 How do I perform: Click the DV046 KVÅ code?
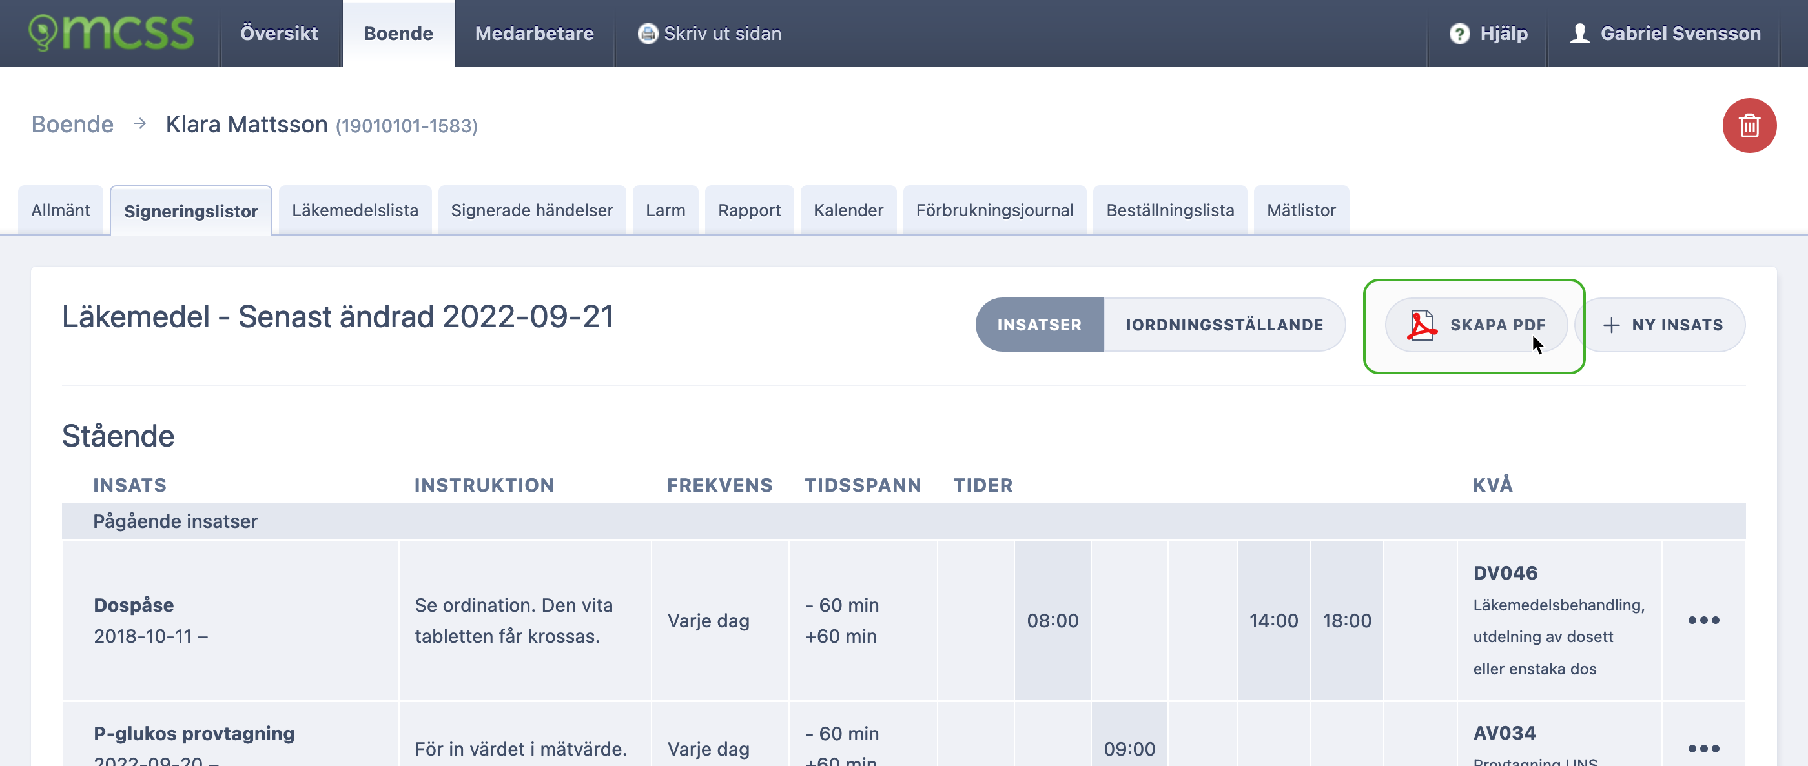click(1505, 572)
